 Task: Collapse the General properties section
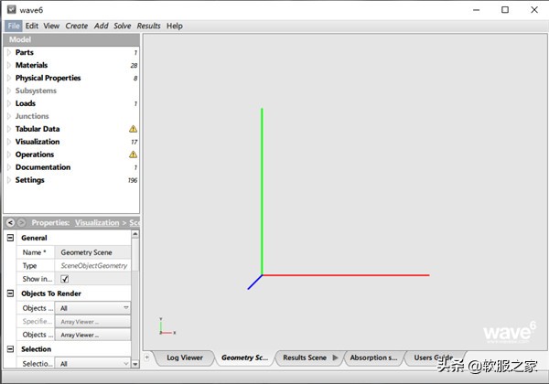[x=10, y=238]
